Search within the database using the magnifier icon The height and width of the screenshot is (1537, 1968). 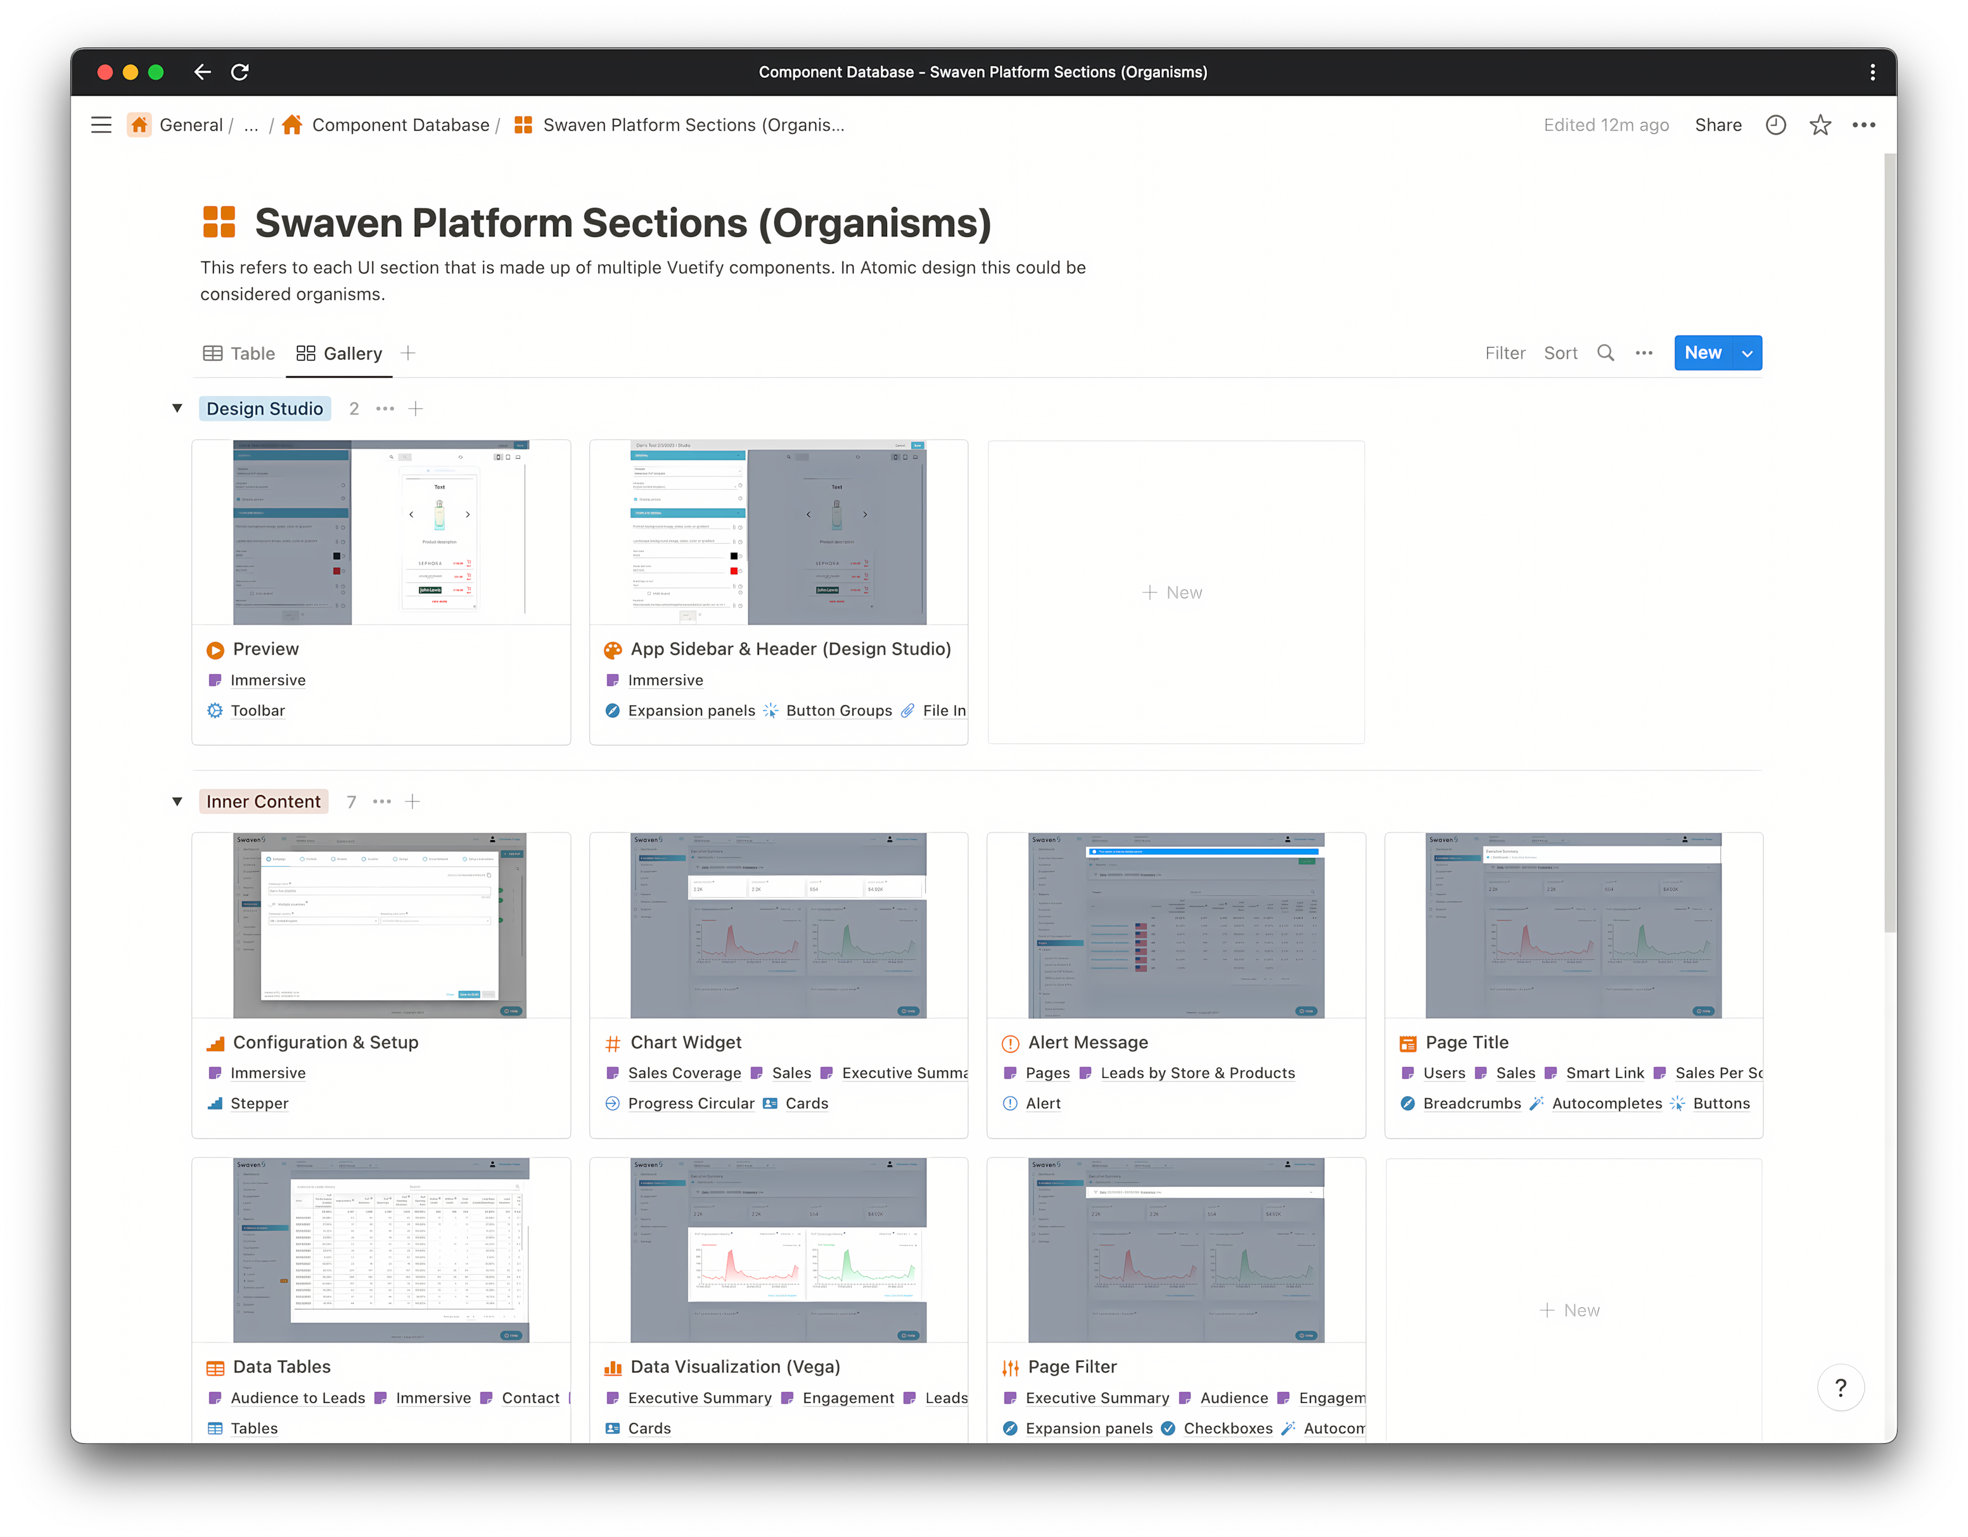coord(1605,352)
